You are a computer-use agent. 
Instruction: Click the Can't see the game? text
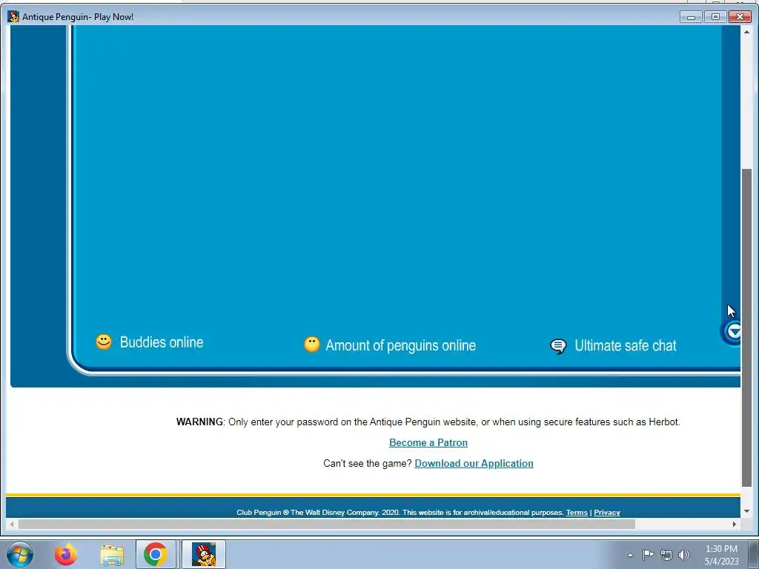coord(368,463)
